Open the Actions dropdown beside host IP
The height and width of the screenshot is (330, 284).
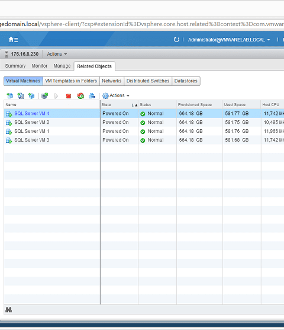(x=57, y=54)
